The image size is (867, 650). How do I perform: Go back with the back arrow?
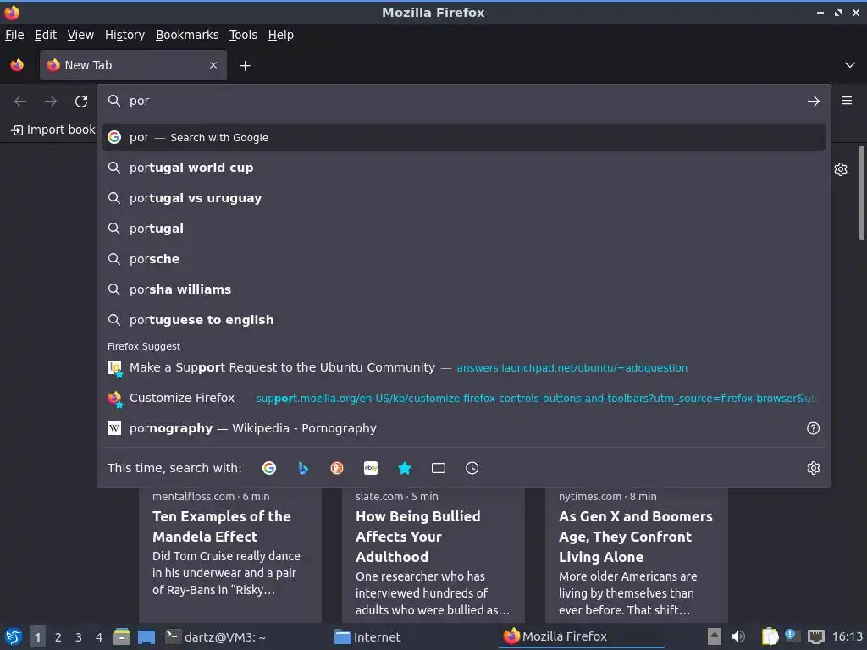(20, 102)
